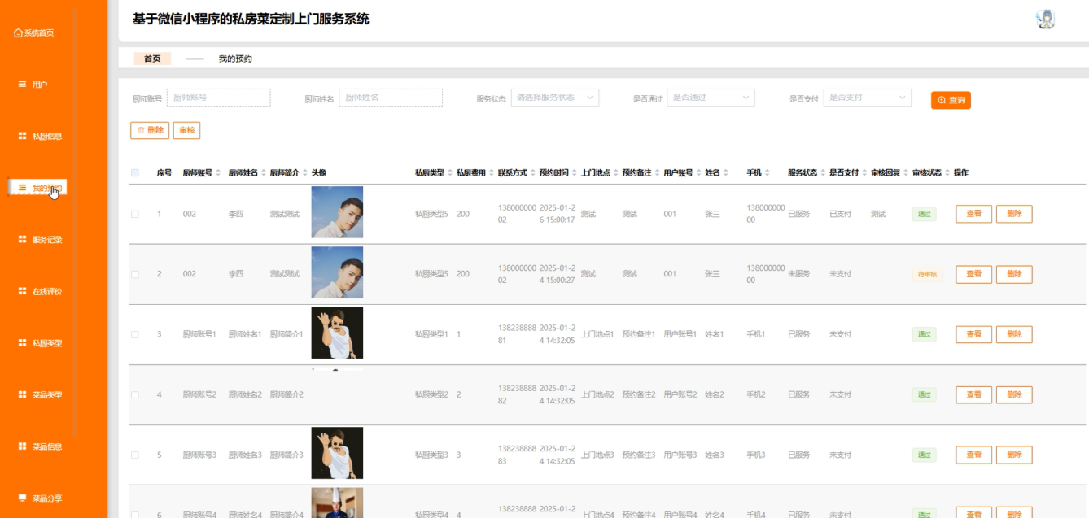Click the 待审核 status tag in row 2
Screen dimensions: 1089x518
(x=927, y=274)
